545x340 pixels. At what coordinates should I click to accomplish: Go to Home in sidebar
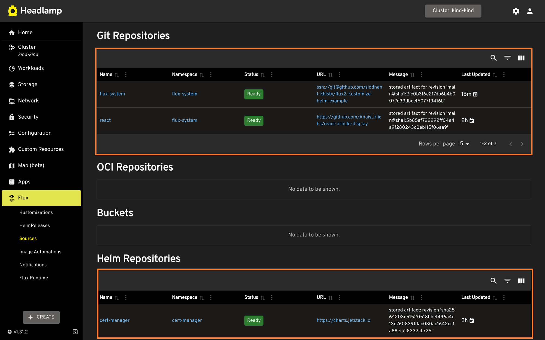(x=41, y=33)
